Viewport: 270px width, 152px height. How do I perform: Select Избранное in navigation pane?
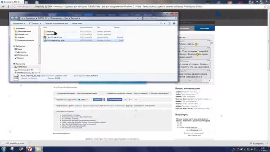[x=20, y=28]
